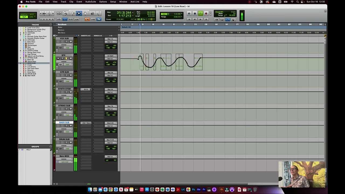
Task: Open the EQ3 7-Band insert on BASS SUB
Action: [x=86, y=123]
